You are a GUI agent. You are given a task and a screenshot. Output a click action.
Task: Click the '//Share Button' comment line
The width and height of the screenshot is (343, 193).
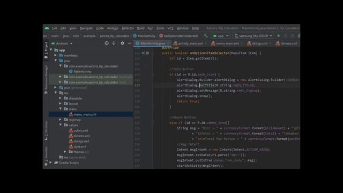(x=182, y=117)
